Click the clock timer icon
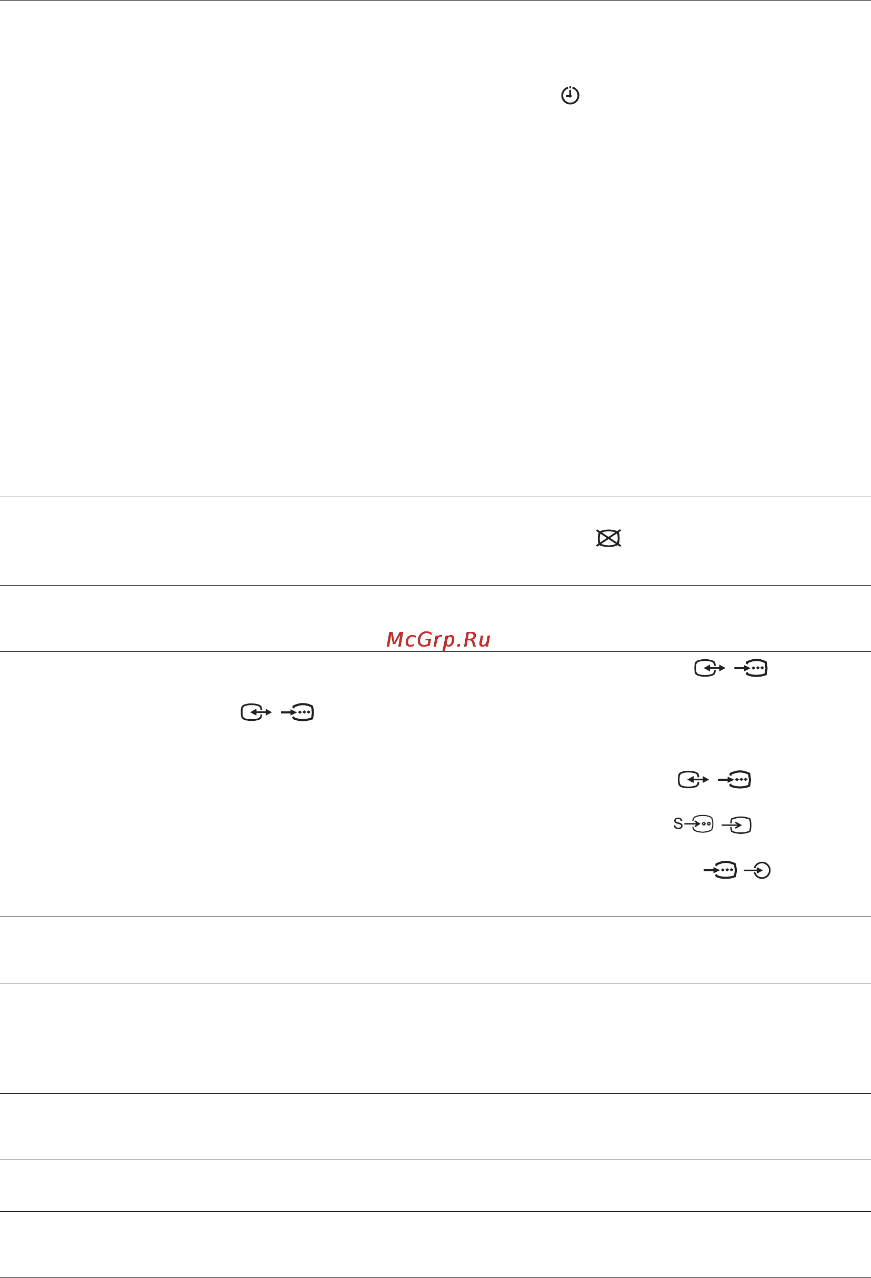The height and width of the screenshot is (1278, 871). [570, 95]
